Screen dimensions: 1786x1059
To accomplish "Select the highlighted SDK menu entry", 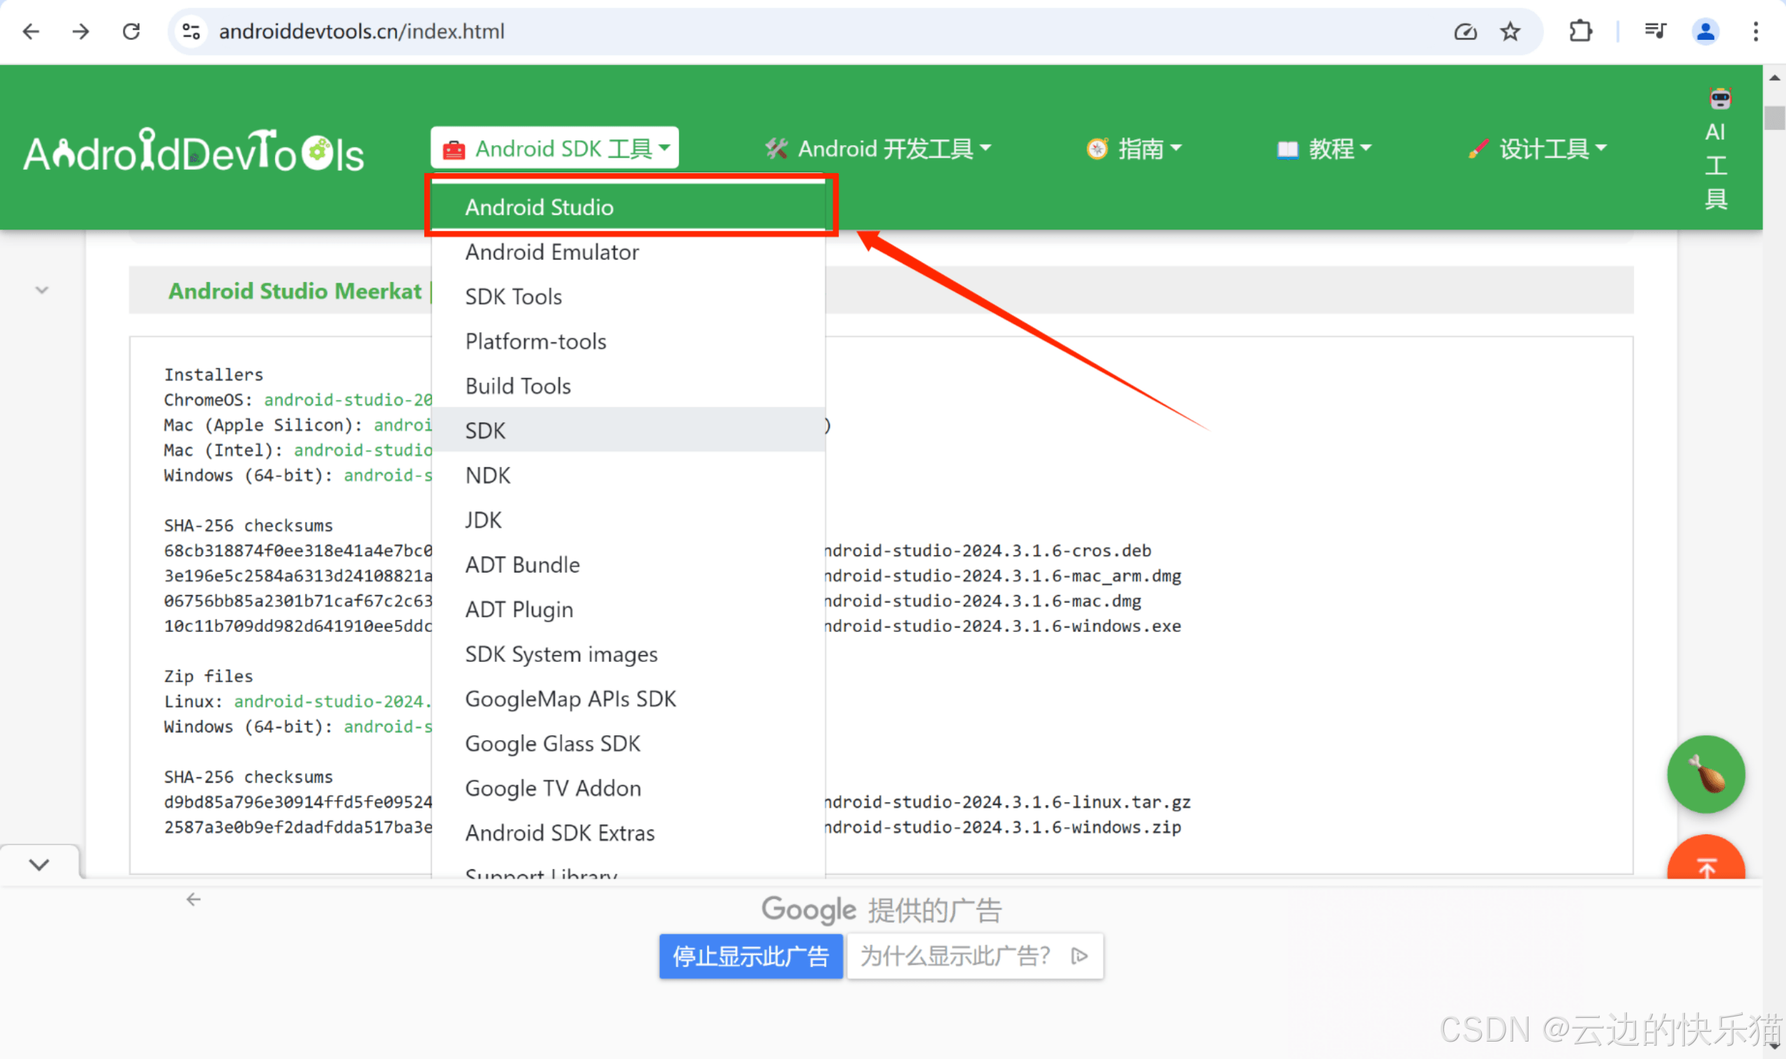I will [x=628, y=430].
